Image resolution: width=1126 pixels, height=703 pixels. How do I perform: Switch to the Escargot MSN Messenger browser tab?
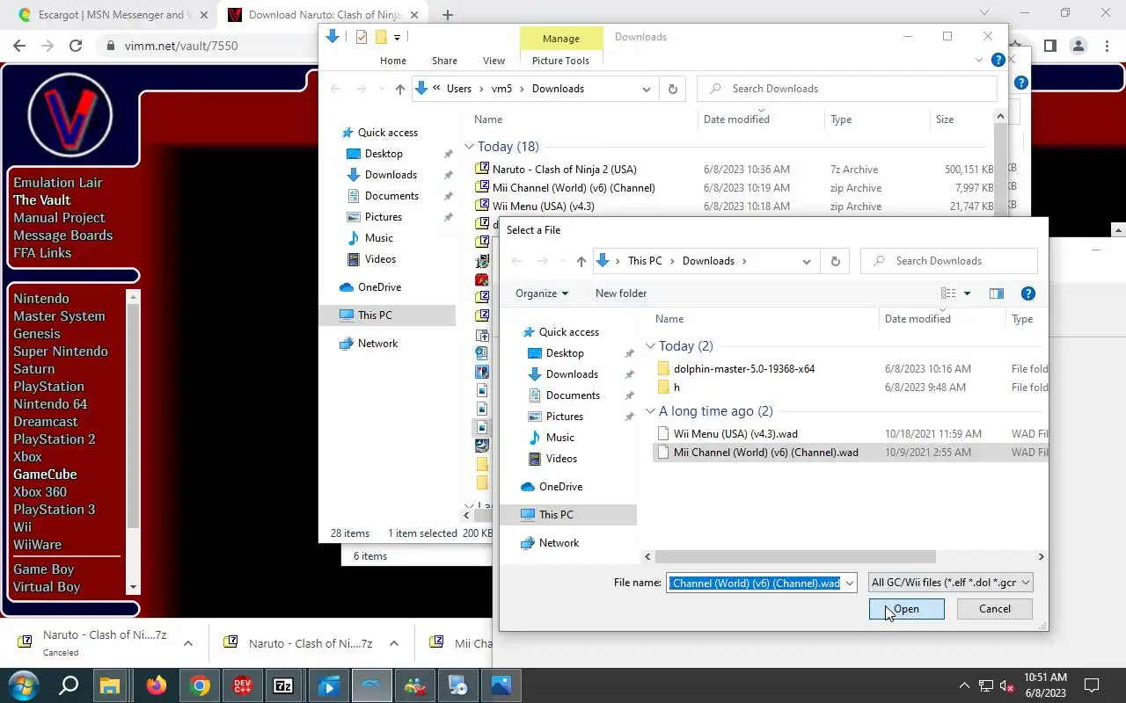[x=113, y=15]
